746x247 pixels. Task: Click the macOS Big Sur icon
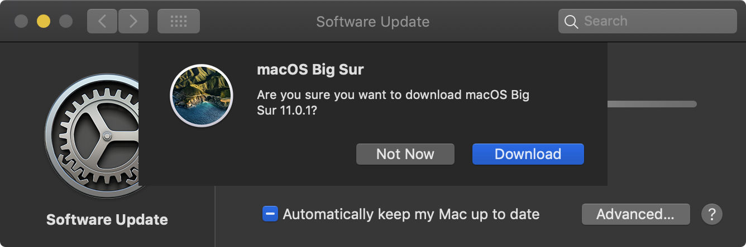[x=201, y=96]
